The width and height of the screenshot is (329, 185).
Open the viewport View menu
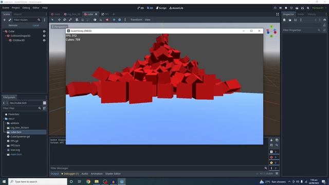click(x=148, y=20)
